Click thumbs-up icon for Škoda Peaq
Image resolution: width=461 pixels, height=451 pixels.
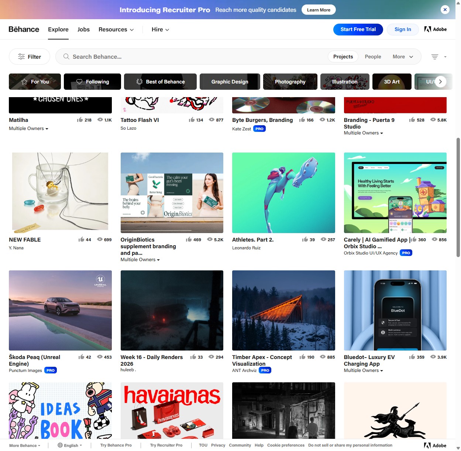pyautogui.click(x=81, y=357)
